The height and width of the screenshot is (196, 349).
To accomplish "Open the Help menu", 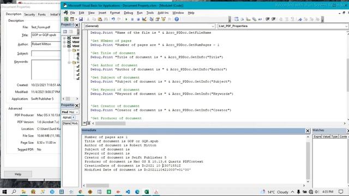I will (x=191, y=13).
